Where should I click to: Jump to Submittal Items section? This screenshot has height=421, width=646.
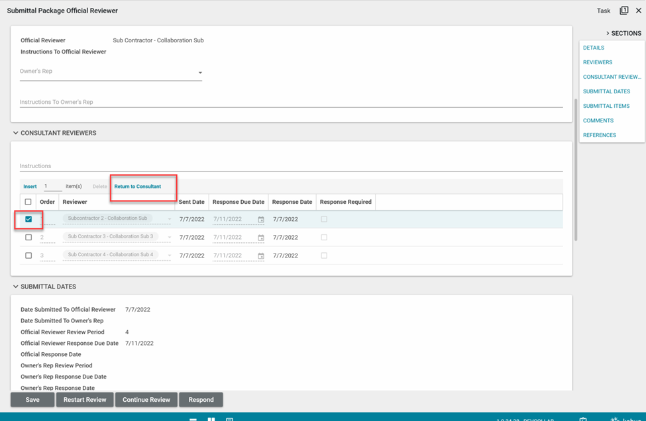tap(606, 106)
